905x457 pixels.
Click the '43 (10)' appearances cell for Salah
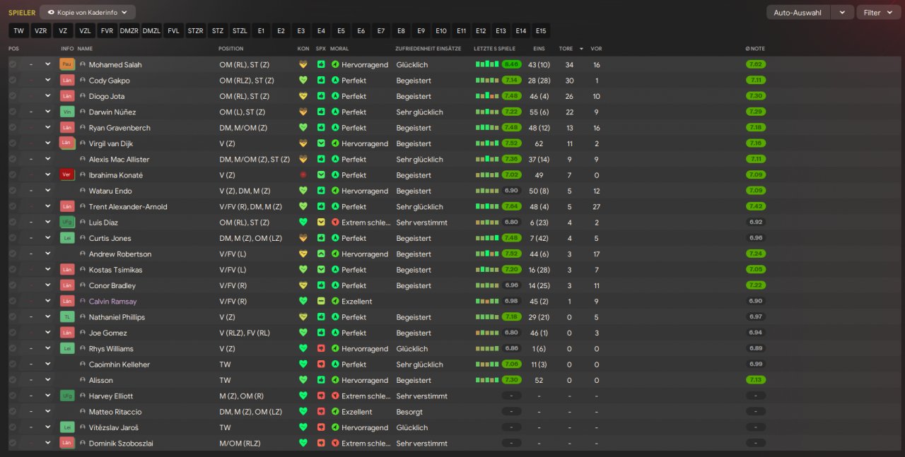pyautogui.click(x=539, y=64)
